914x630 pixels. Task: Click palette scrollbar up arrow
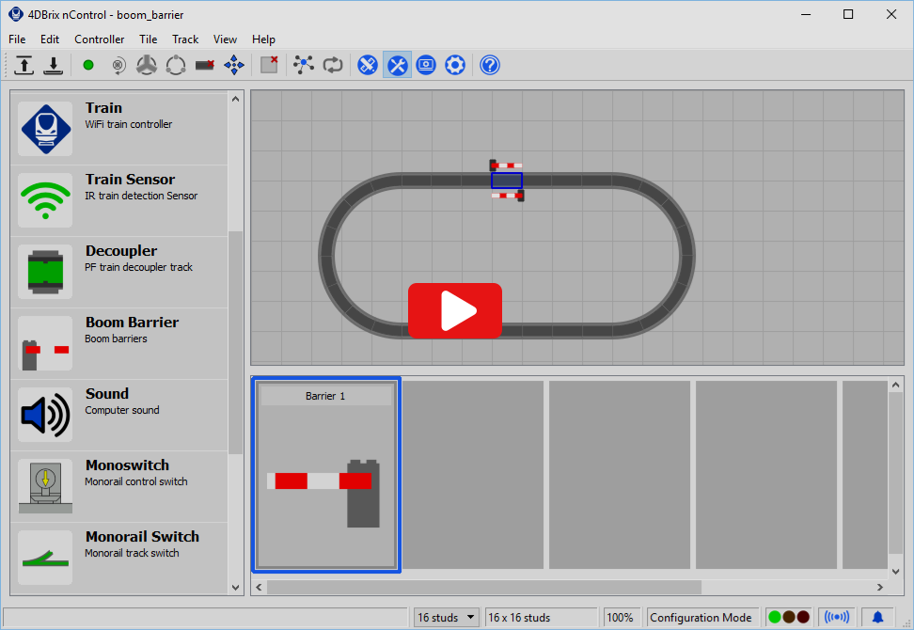click(x=235, y=99)
